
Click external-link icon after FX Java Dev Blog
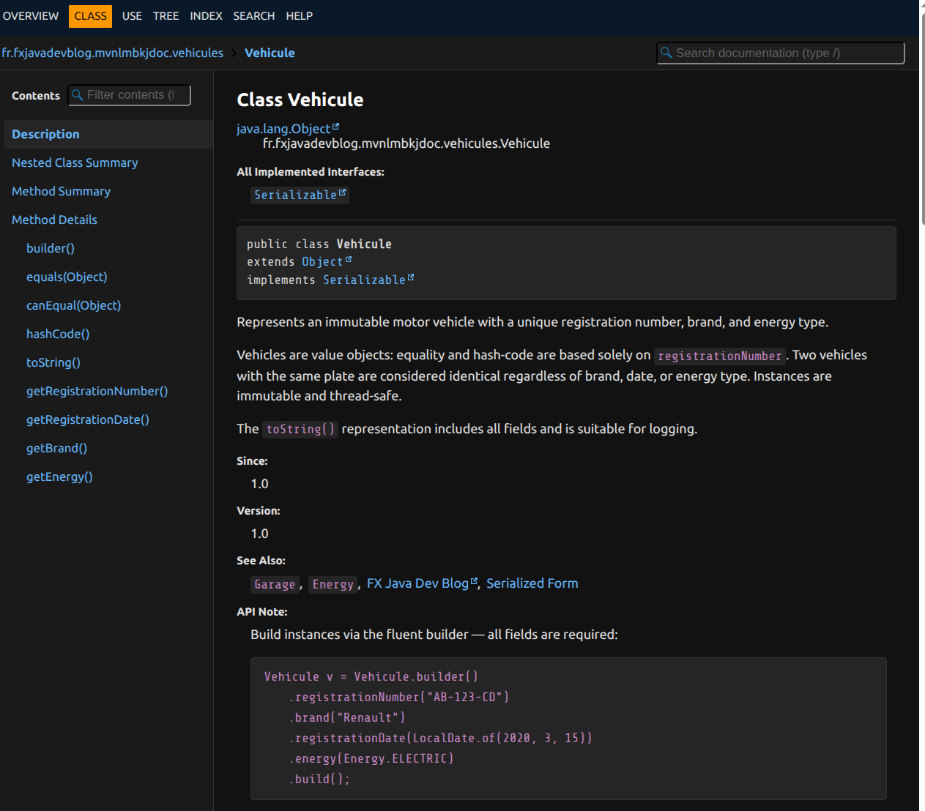click(474, 581)
